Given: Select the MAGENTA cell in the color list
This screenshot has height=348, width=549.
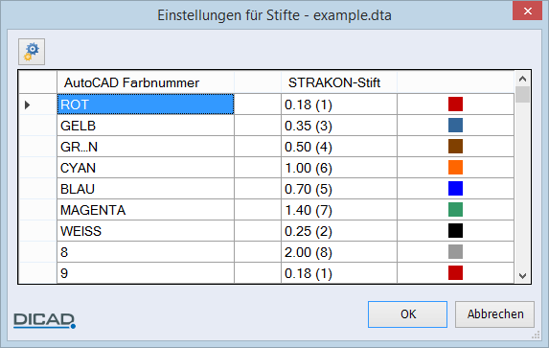Looking at the screenshot, I should click(x=146, y=210).
